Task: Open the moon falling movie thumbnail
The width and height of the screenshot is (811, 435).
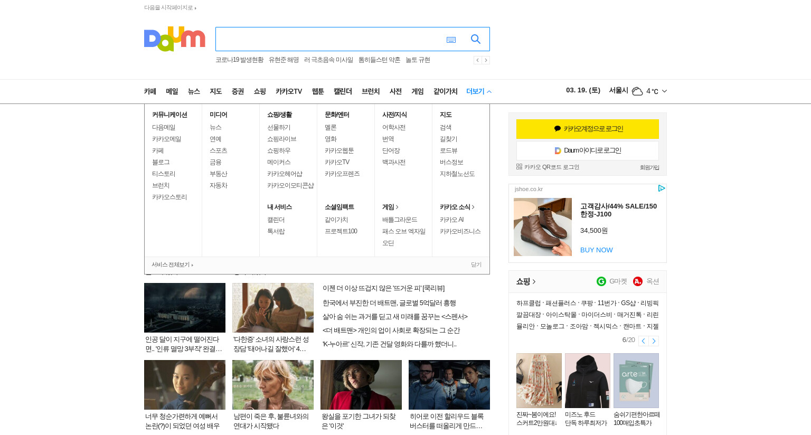Action: 185,308
